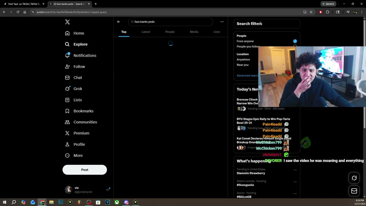Expand More in the X sidebar
The image size is (366, 206).
pyautogui.click(x=74, y=156)
